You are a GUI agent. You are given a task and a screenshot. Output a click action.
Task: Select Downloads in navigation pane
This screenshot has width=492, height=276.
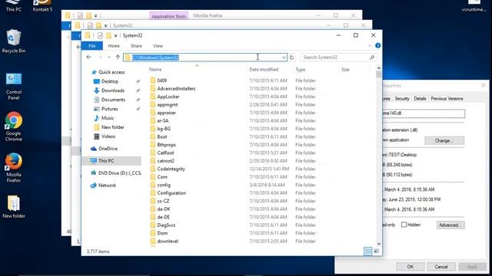coord(113,90)
